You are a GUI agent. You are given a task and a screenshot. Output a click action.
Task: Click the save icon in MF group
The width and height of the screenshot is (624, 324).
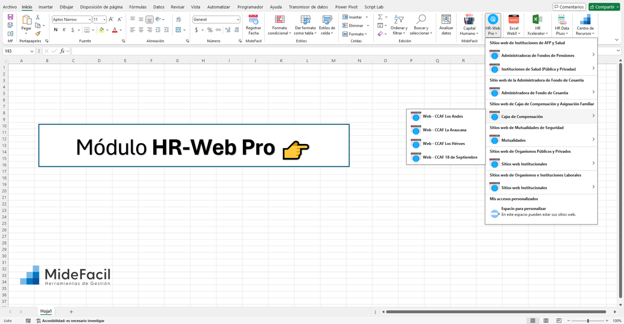coord(10,17)
